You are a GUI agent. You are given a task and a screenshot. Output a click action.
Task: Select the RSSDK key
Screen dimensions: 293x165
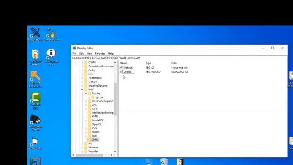pos(96,132)
